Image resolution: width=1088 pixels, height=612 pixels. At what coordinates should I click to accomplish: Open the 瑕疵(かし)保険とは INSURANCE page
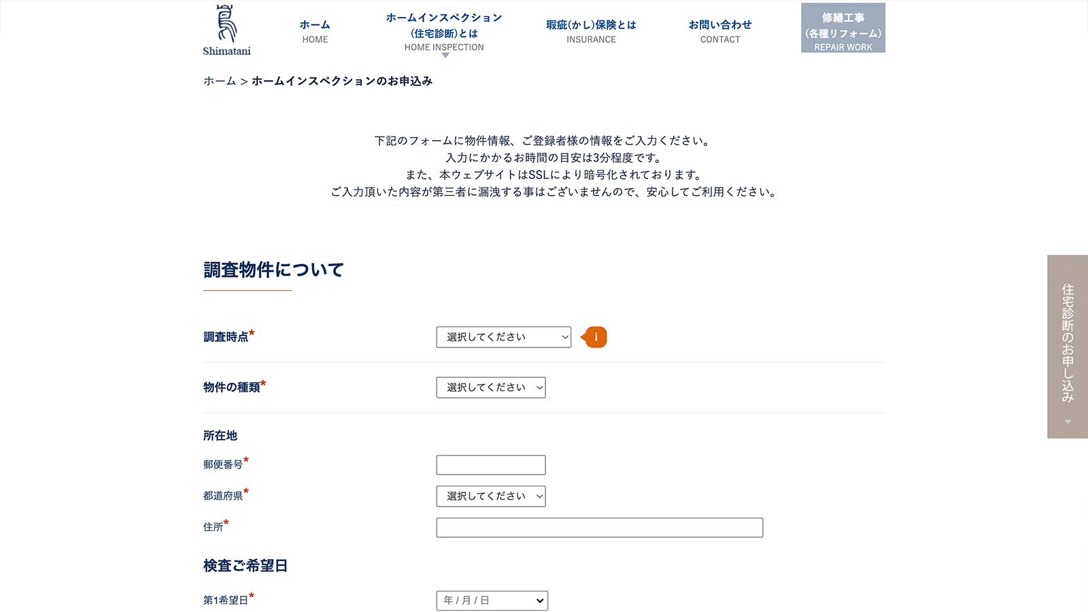(590, 31)
